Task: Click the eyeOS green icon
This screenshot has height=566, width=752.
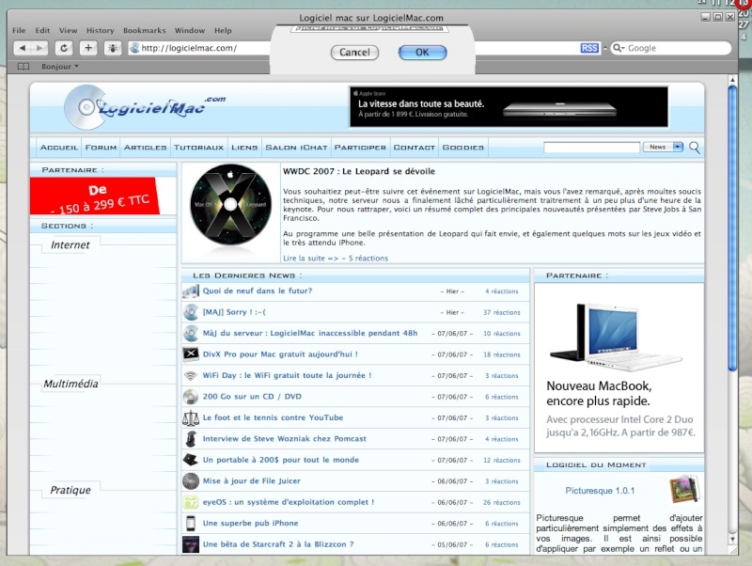Action: click(191, 502)
